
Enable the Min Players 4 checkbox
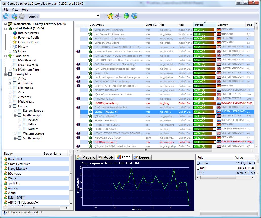point(15,60)
